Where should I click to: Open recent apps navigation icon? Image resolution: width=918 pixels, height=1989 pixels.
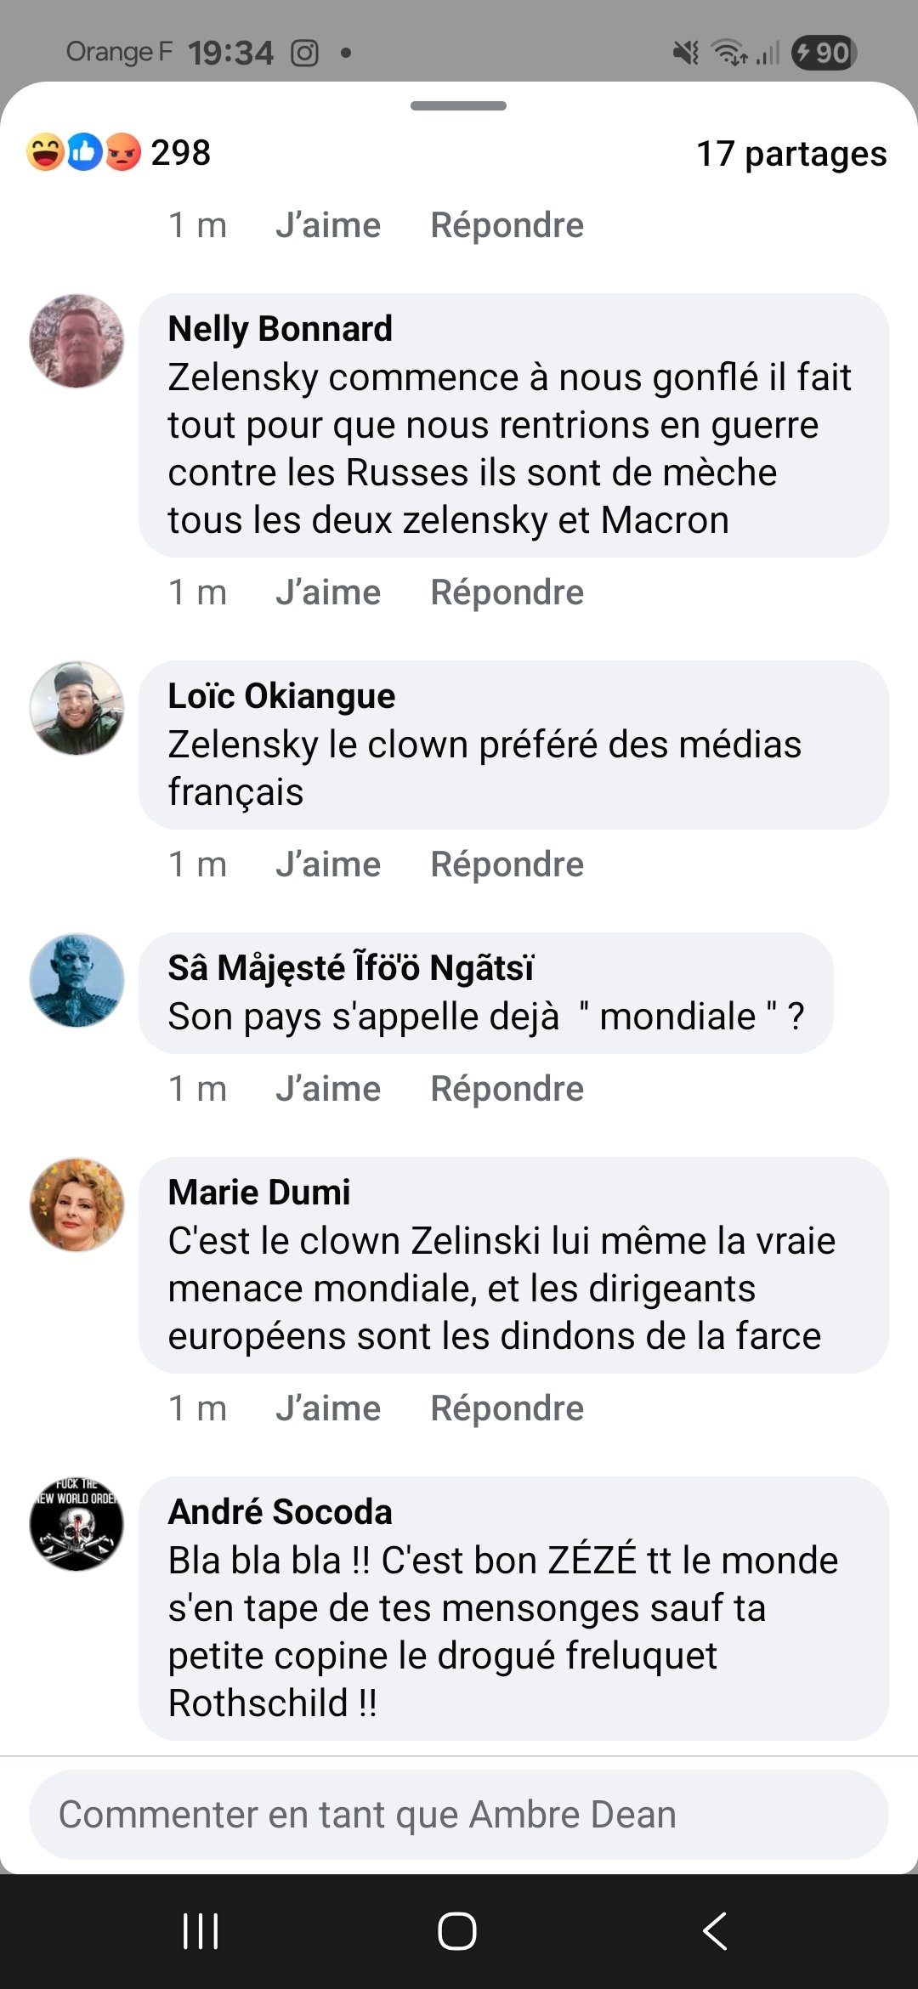tap(201, 1931)
